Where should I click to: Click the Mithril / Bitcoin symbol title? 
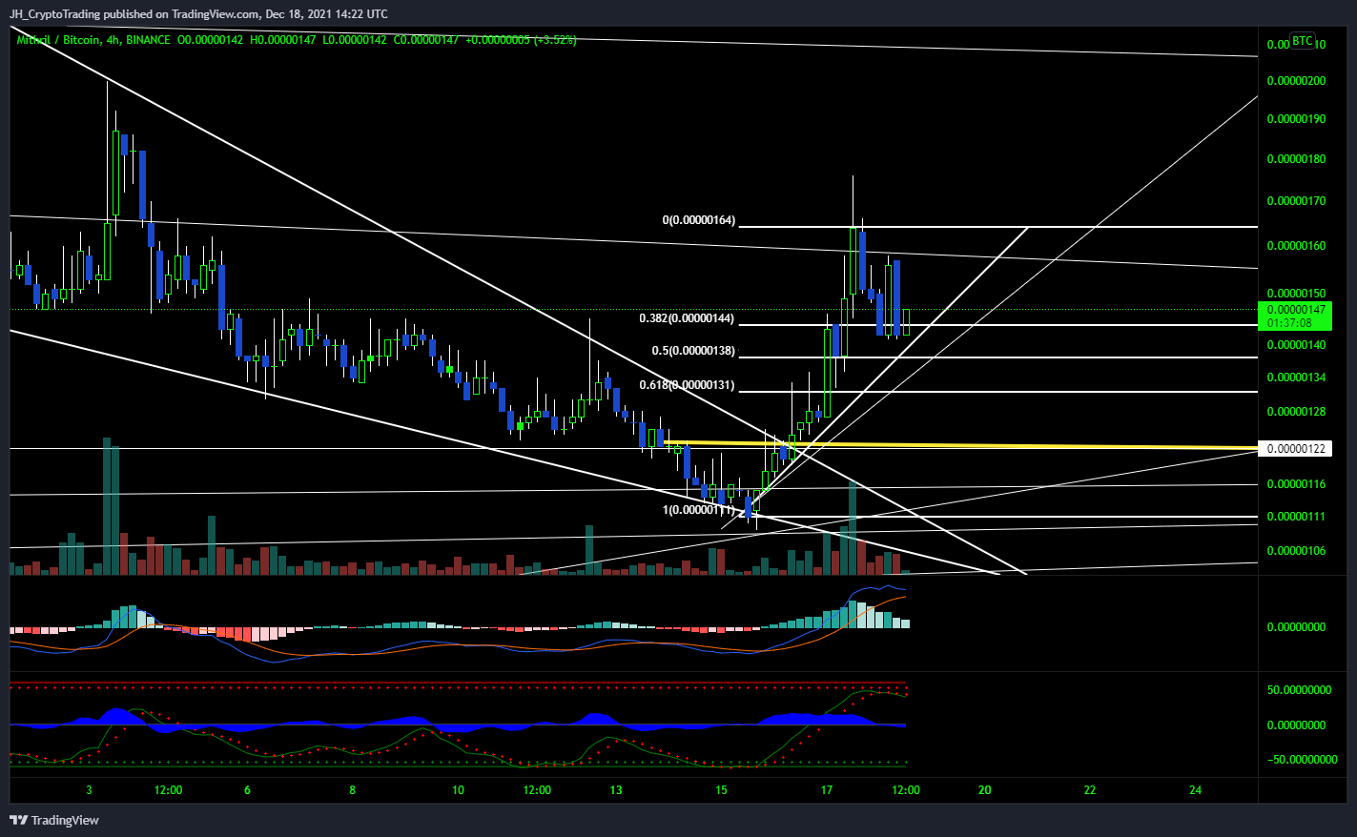point(57,40)
